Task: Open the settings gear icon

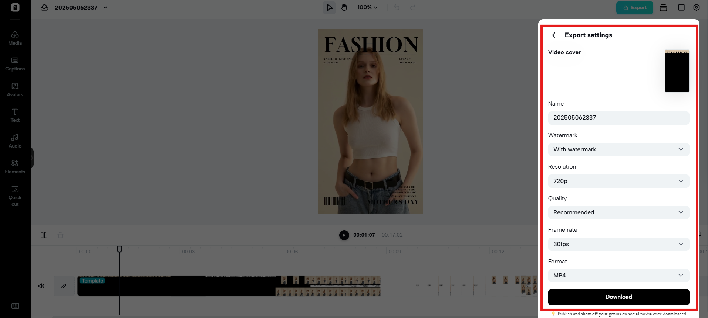Action: (697, 8)
